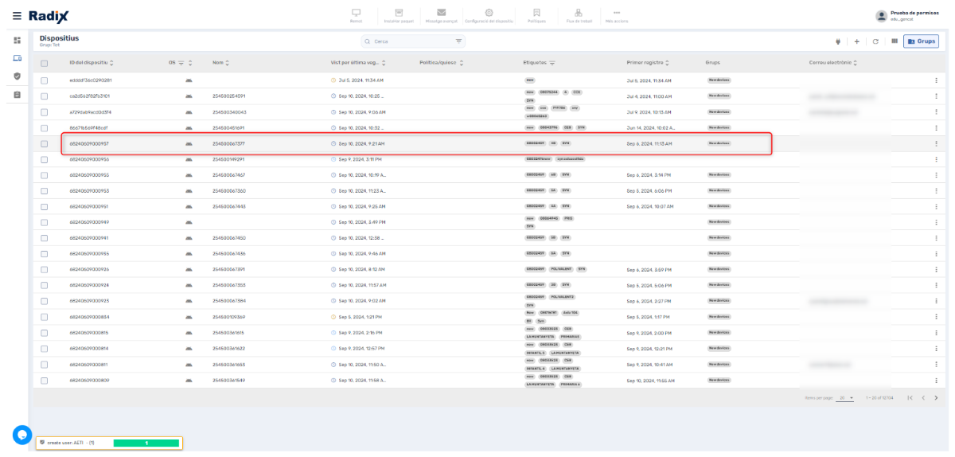
Task: Select checkbox for device eddddf36c0290281
Action: [x=45, y=80]
